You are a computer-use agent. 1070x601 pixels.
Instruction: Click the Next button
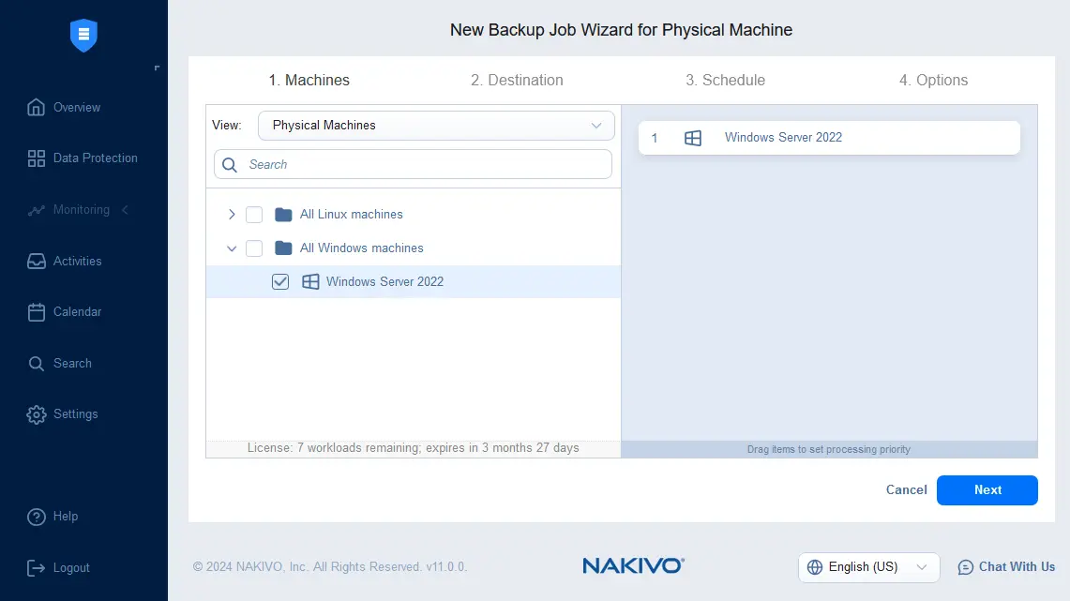[x=987, y=490]
